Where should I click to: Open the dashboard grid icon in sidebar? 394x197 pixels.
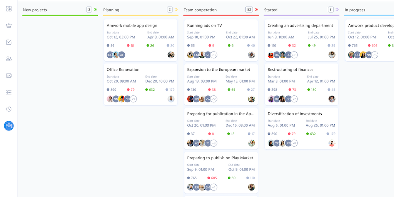coord(9,9)
